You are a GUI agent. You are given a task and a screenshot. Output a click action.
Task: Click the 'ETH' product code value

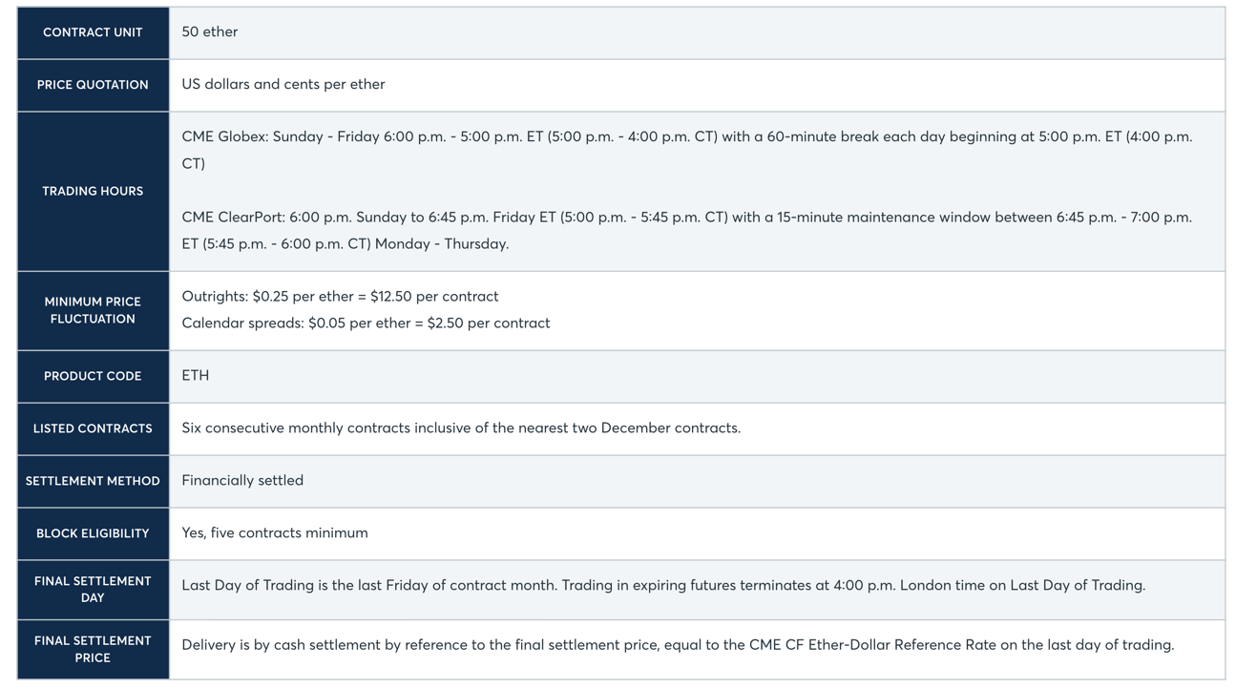click(x=196, y=375)
